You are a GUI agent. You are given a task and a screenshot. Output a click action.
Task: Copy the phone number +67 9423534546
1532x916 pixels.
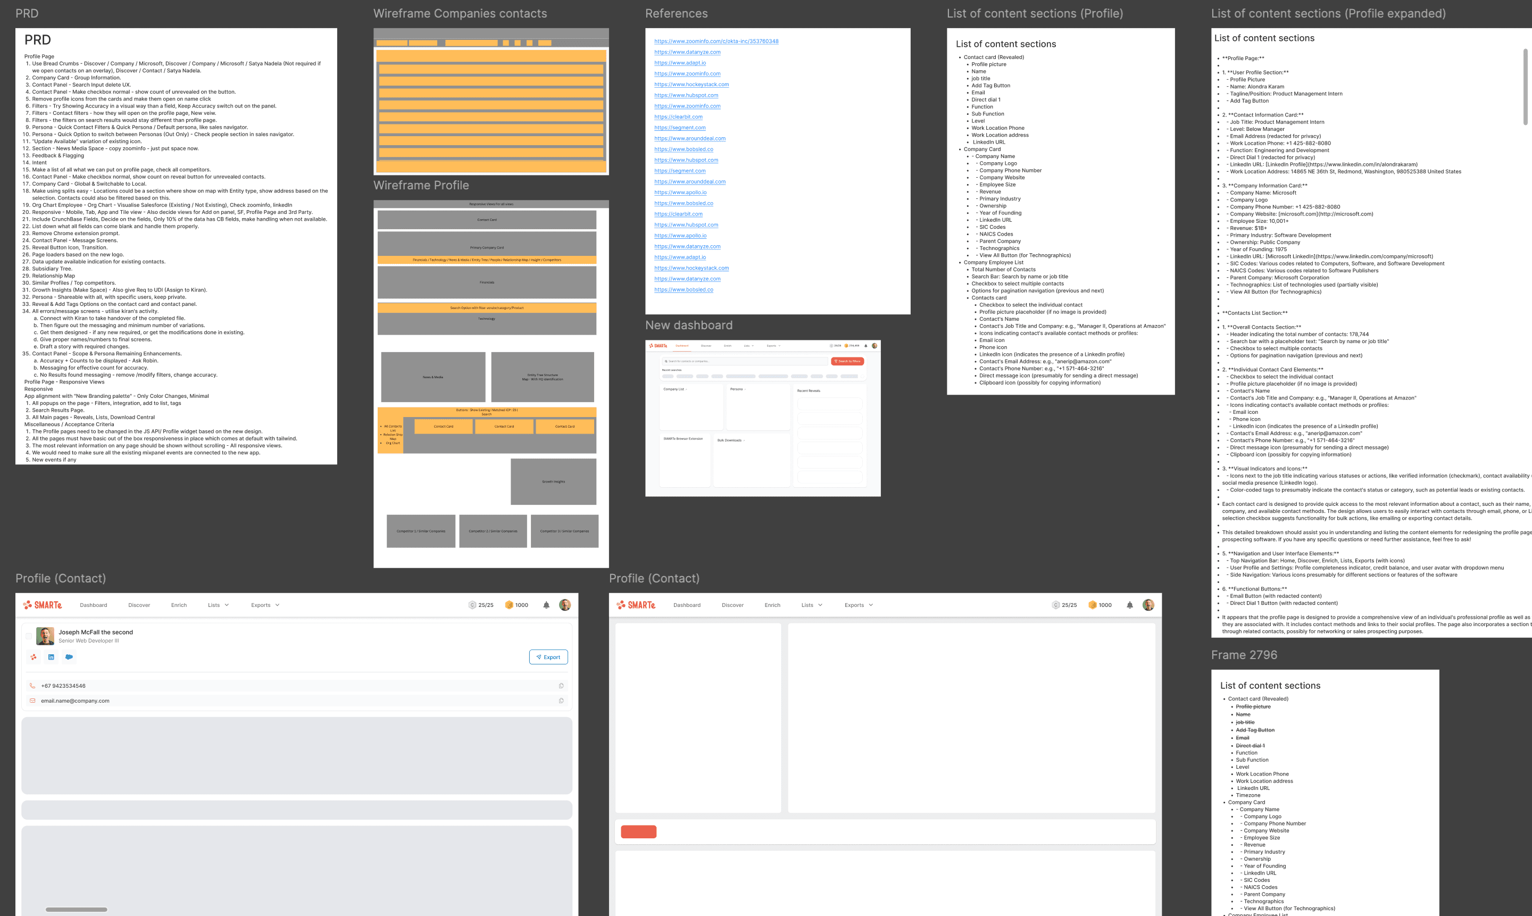click(x=561, y=686)
